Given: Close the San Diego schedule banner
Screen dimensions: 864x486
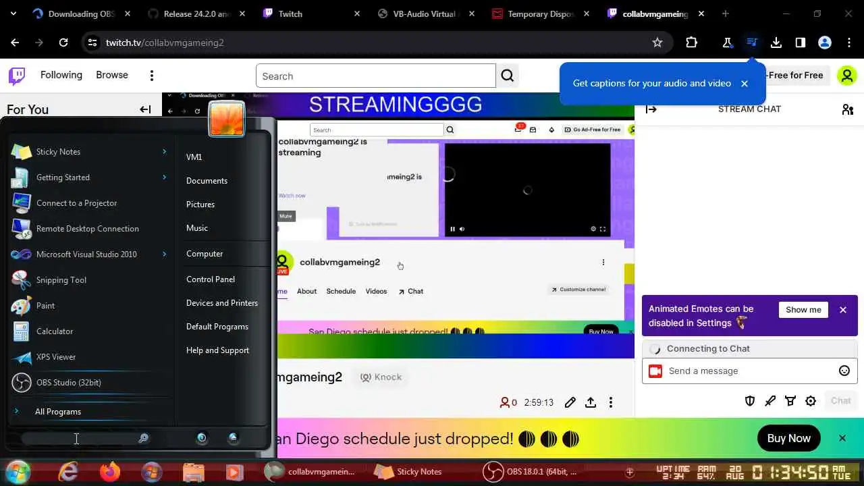Looking at the screenshot, I should [x=842, y=438].
